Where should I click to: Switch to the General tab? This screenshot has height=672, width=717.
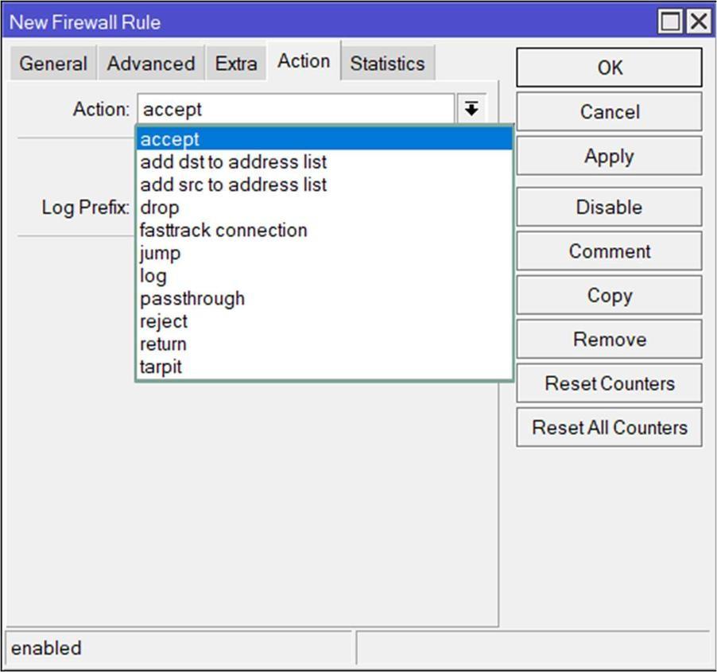[53, 64]
